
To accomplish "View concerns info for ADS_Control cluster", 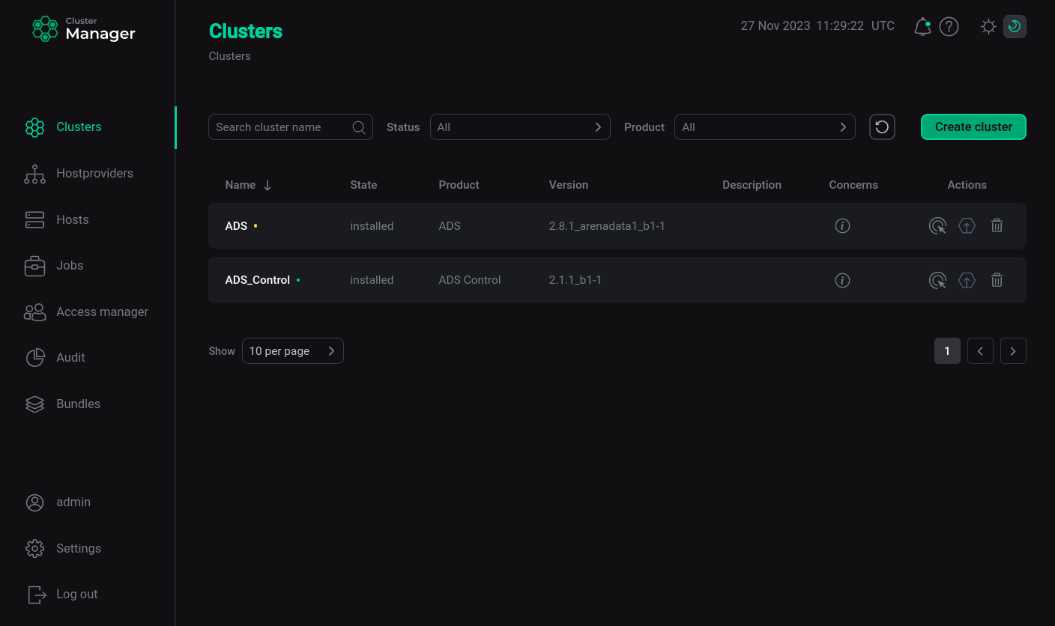I will (x=842, y=280).
